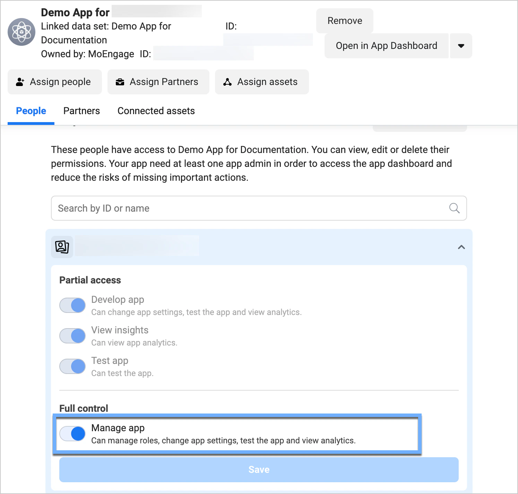Select the Assign people person-plus icon
518x494 pixels.
[x=20, y=82]
